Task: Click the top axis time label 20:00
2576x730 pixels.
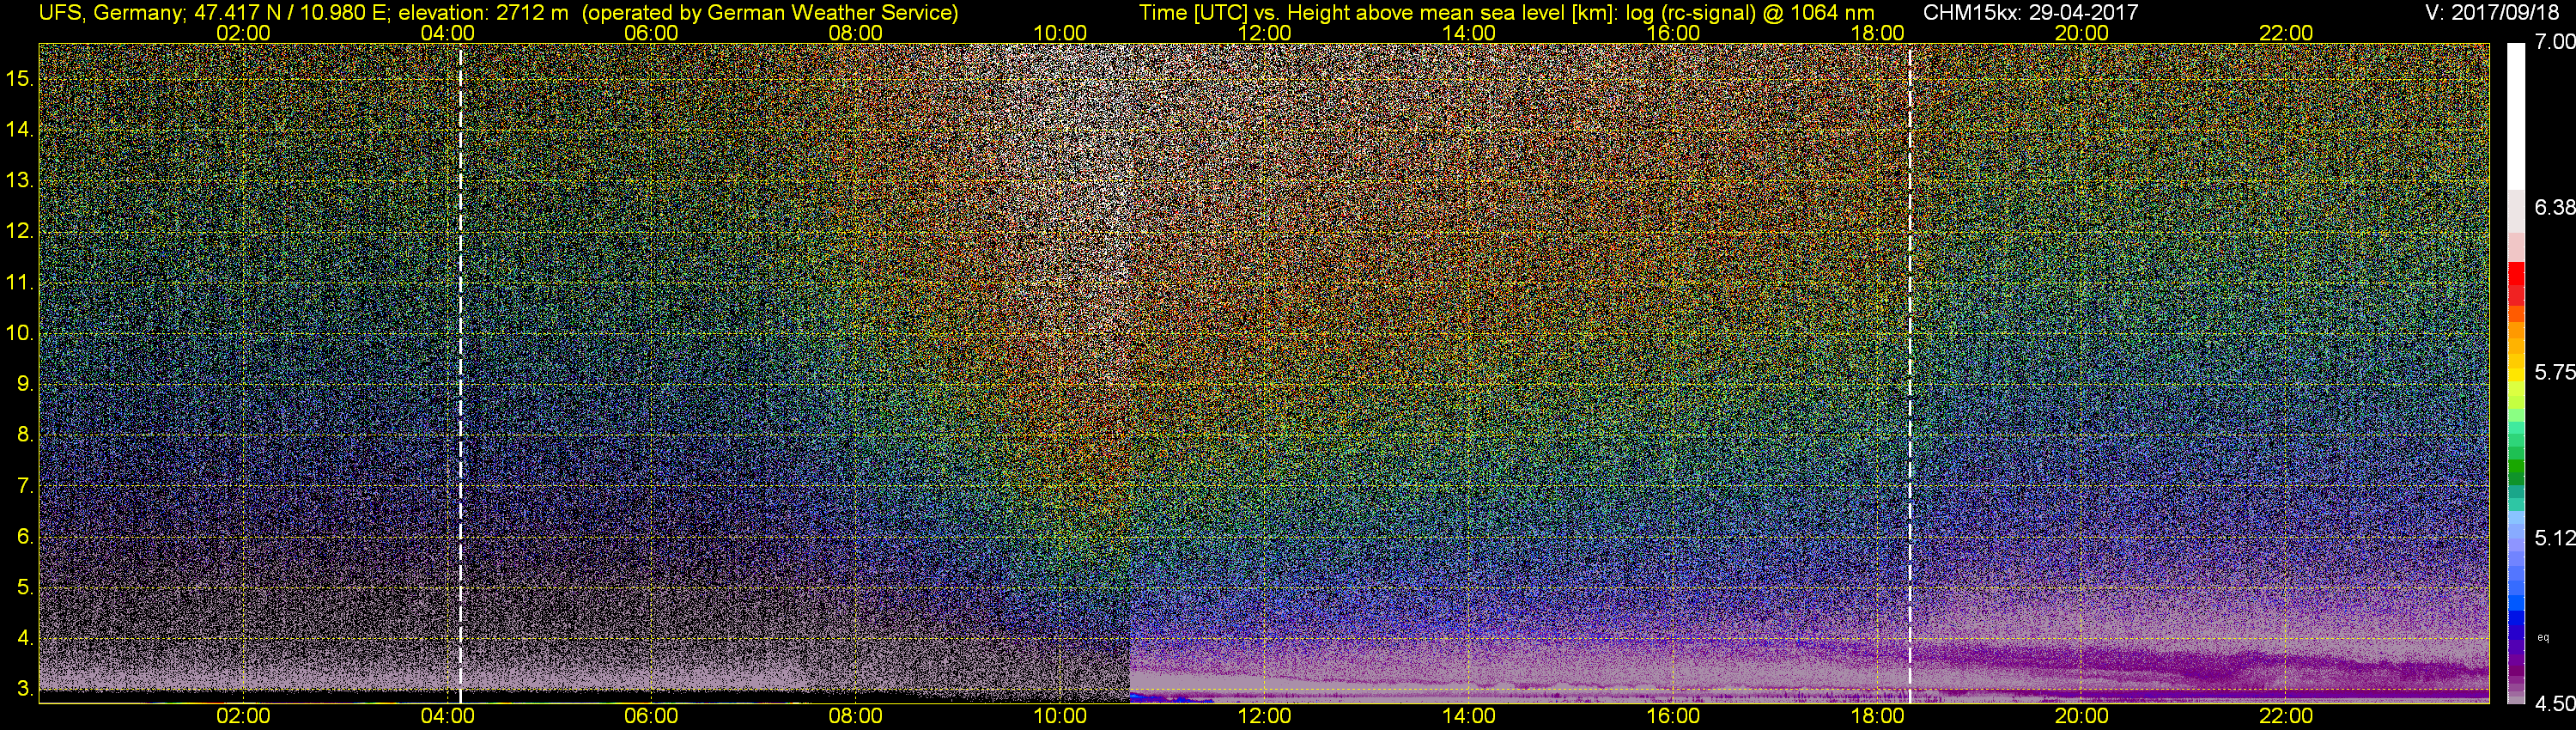Action: pyautogui.click(x=2081, y=33)
